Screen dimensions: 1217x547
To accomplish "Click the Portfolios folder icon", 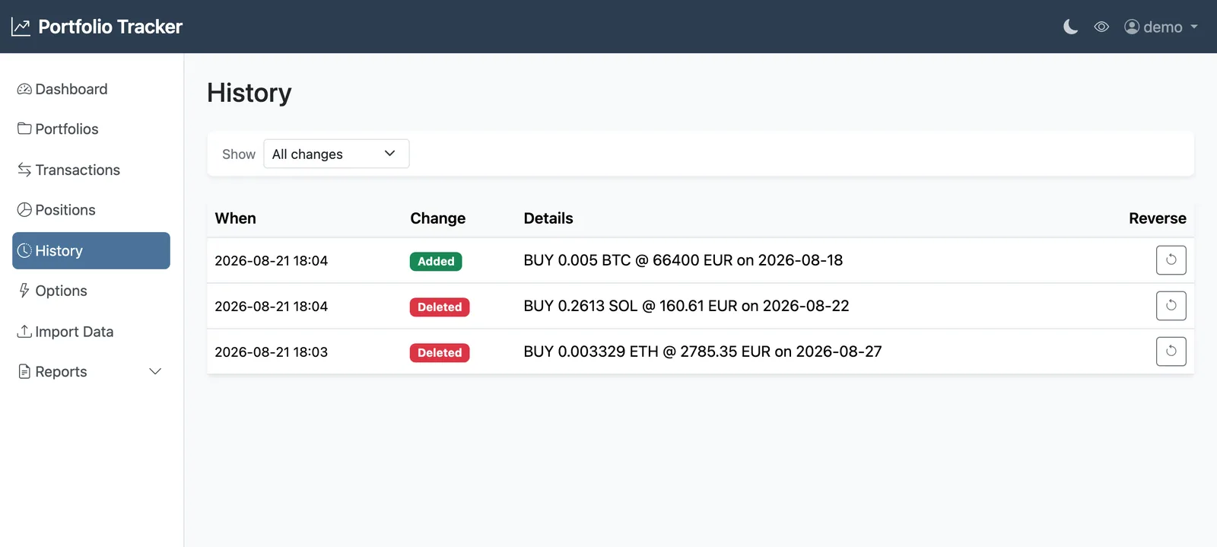I will pos(24,129).
